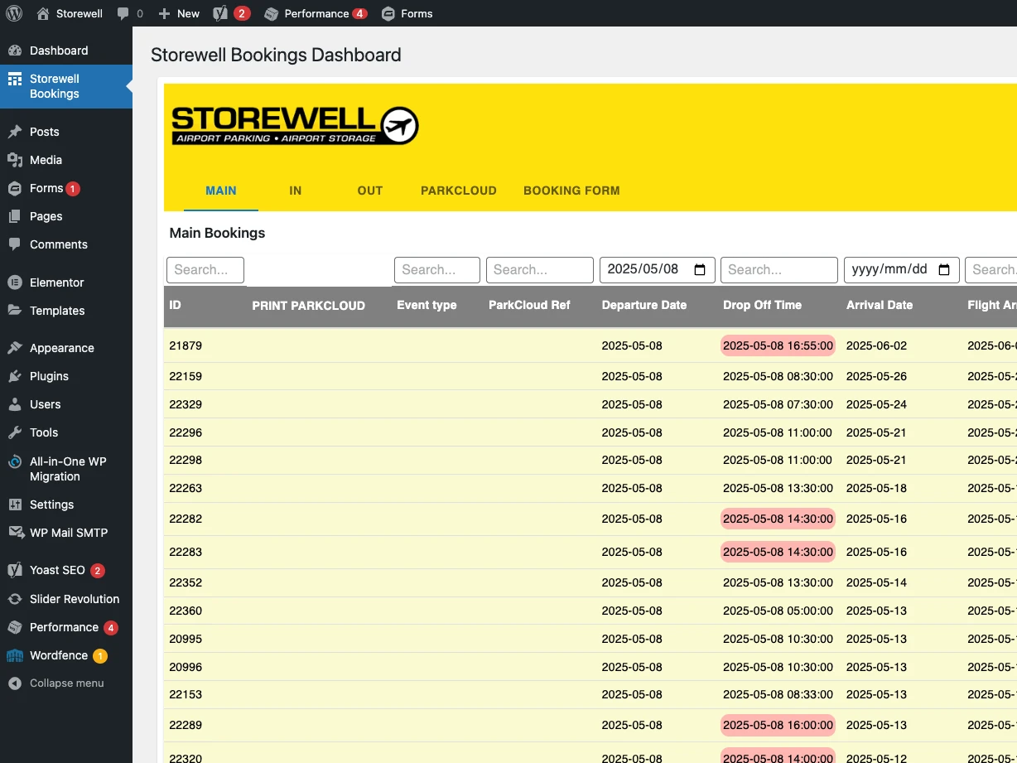Screen dimensions: 1017x763
Task: Switch to the OUT tab
Action: coord(370,191)
